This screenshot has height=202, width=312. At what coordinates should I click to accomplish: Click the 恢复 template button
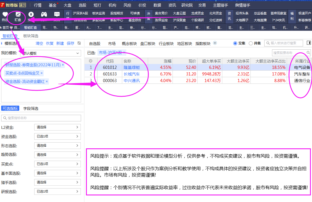click(50, 43)
